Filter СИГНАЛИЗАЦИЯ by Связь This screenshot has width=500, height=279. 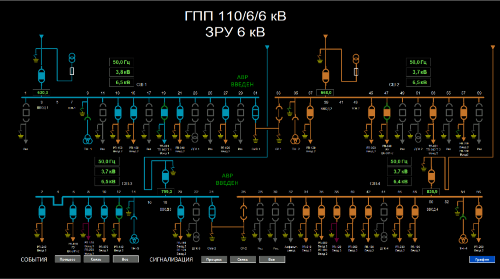242,259
